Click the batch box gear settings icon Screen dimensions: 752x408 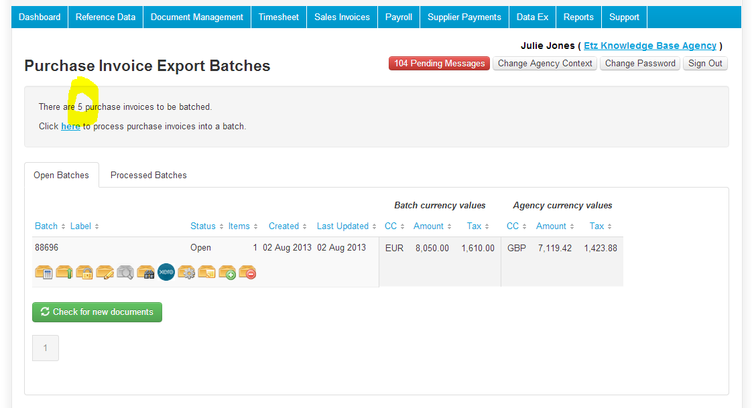186,272
